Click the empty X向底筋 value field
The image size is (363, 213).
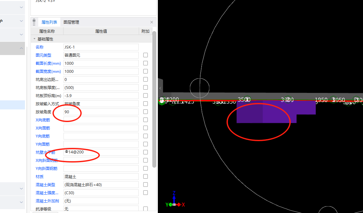click(x=101, y=120)
